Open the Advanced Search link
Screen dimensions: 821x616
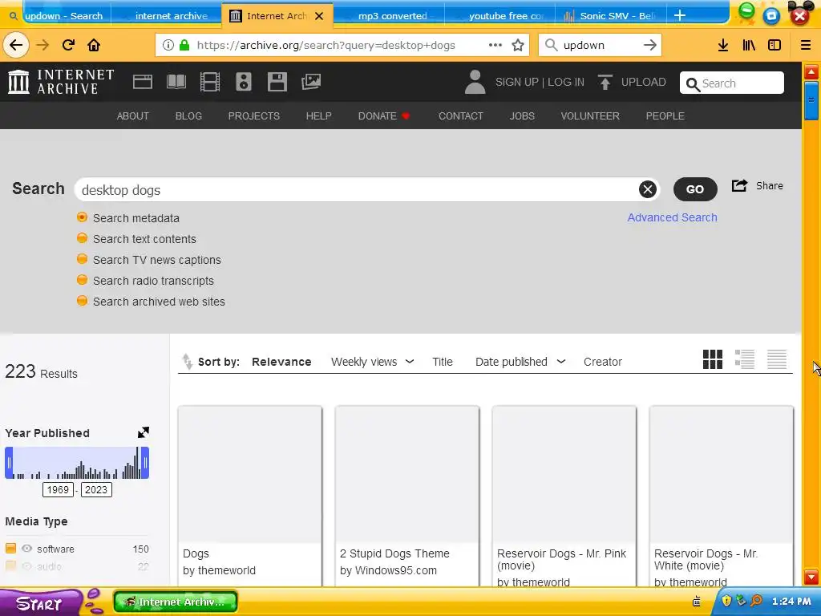673,217
